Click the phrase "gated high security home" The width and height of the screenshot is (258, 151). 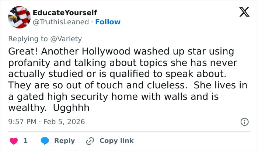[x=77, y=96]
